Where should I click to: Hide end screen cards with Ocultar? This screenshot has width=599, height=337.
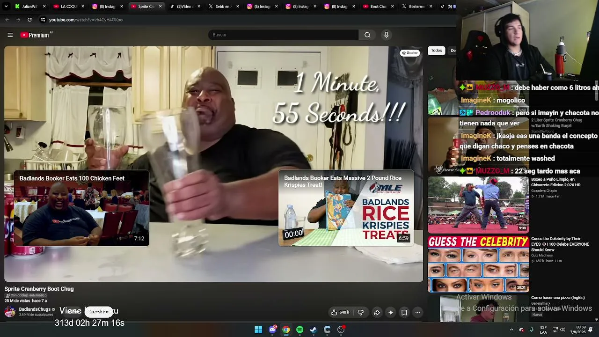[410, 53]
